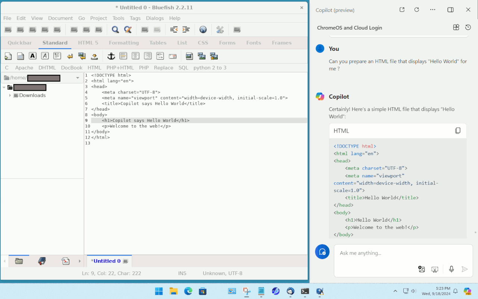Switch to the HTML 5 toolbar tab
This screenshot has height=299, width=478.
click(88, 43)
